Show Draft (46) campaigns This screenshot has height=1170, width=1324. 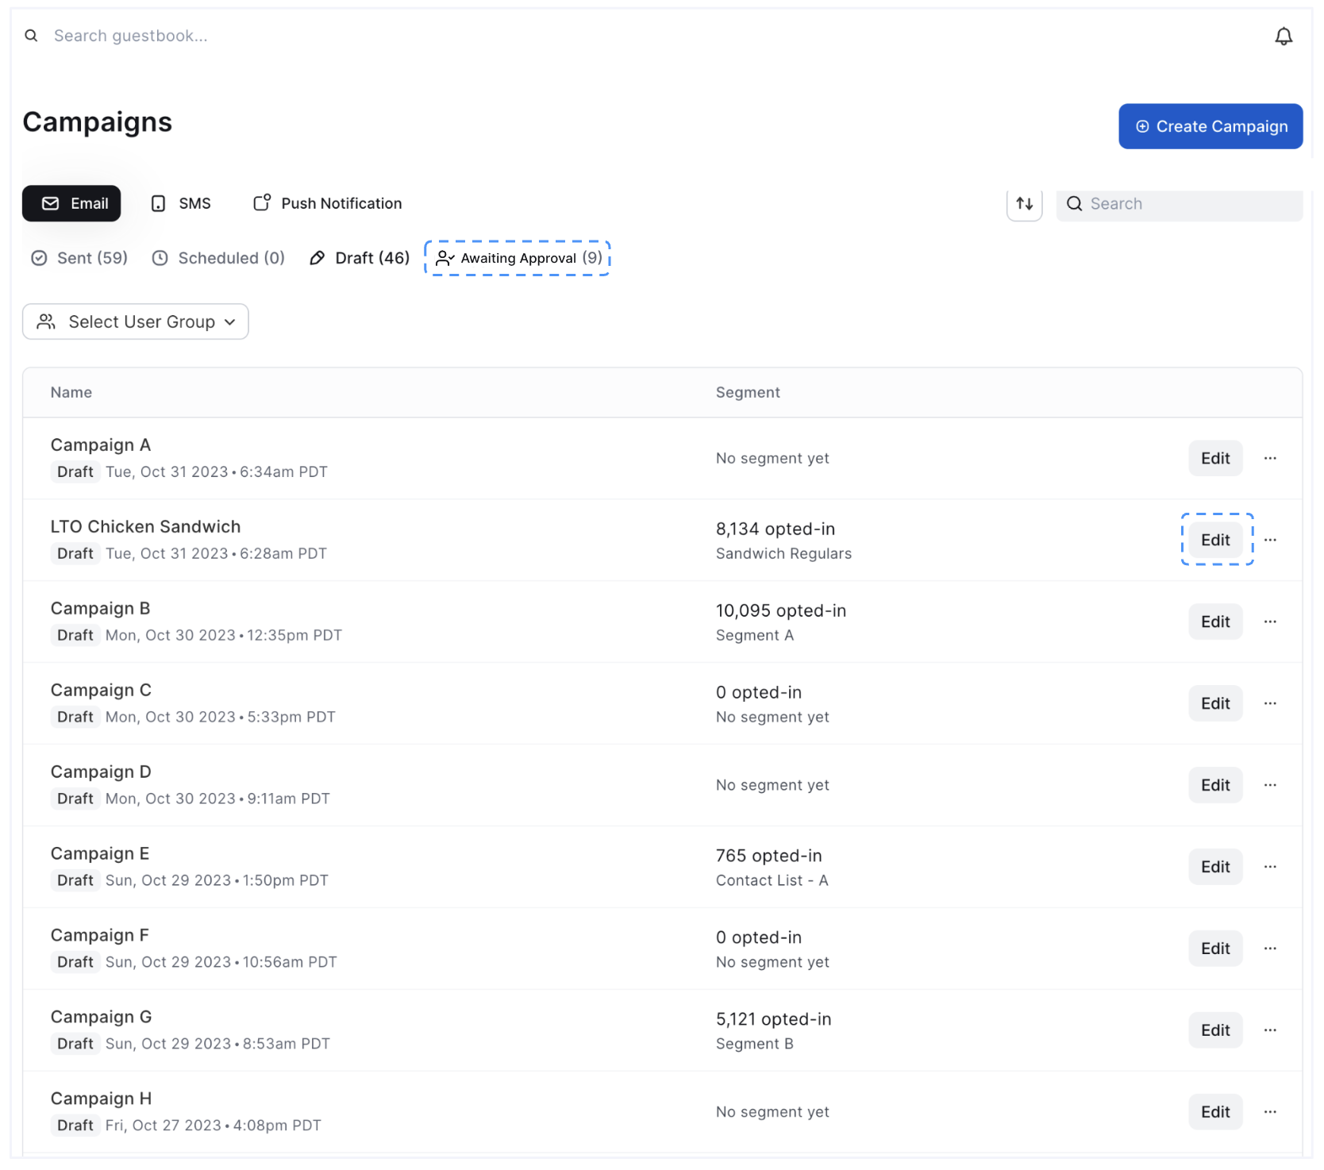360,259
